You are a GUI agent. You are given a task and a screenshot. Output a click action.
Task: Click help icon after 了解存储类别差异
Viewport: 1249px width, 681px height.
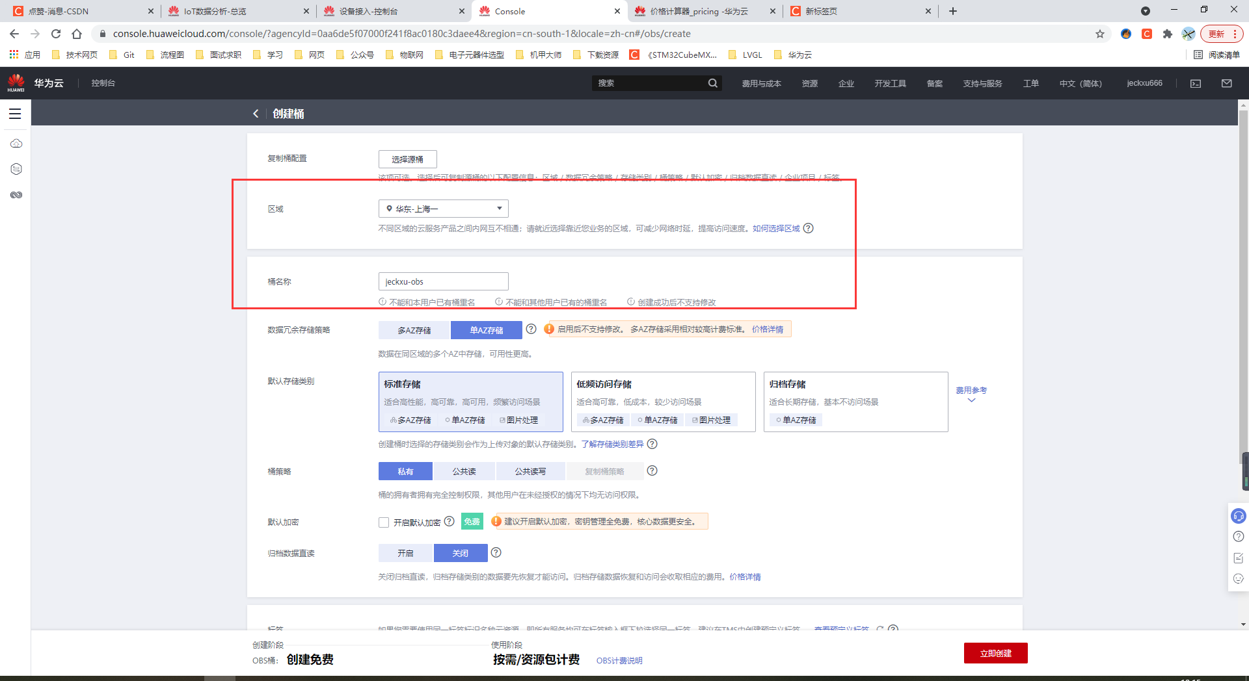652,444
